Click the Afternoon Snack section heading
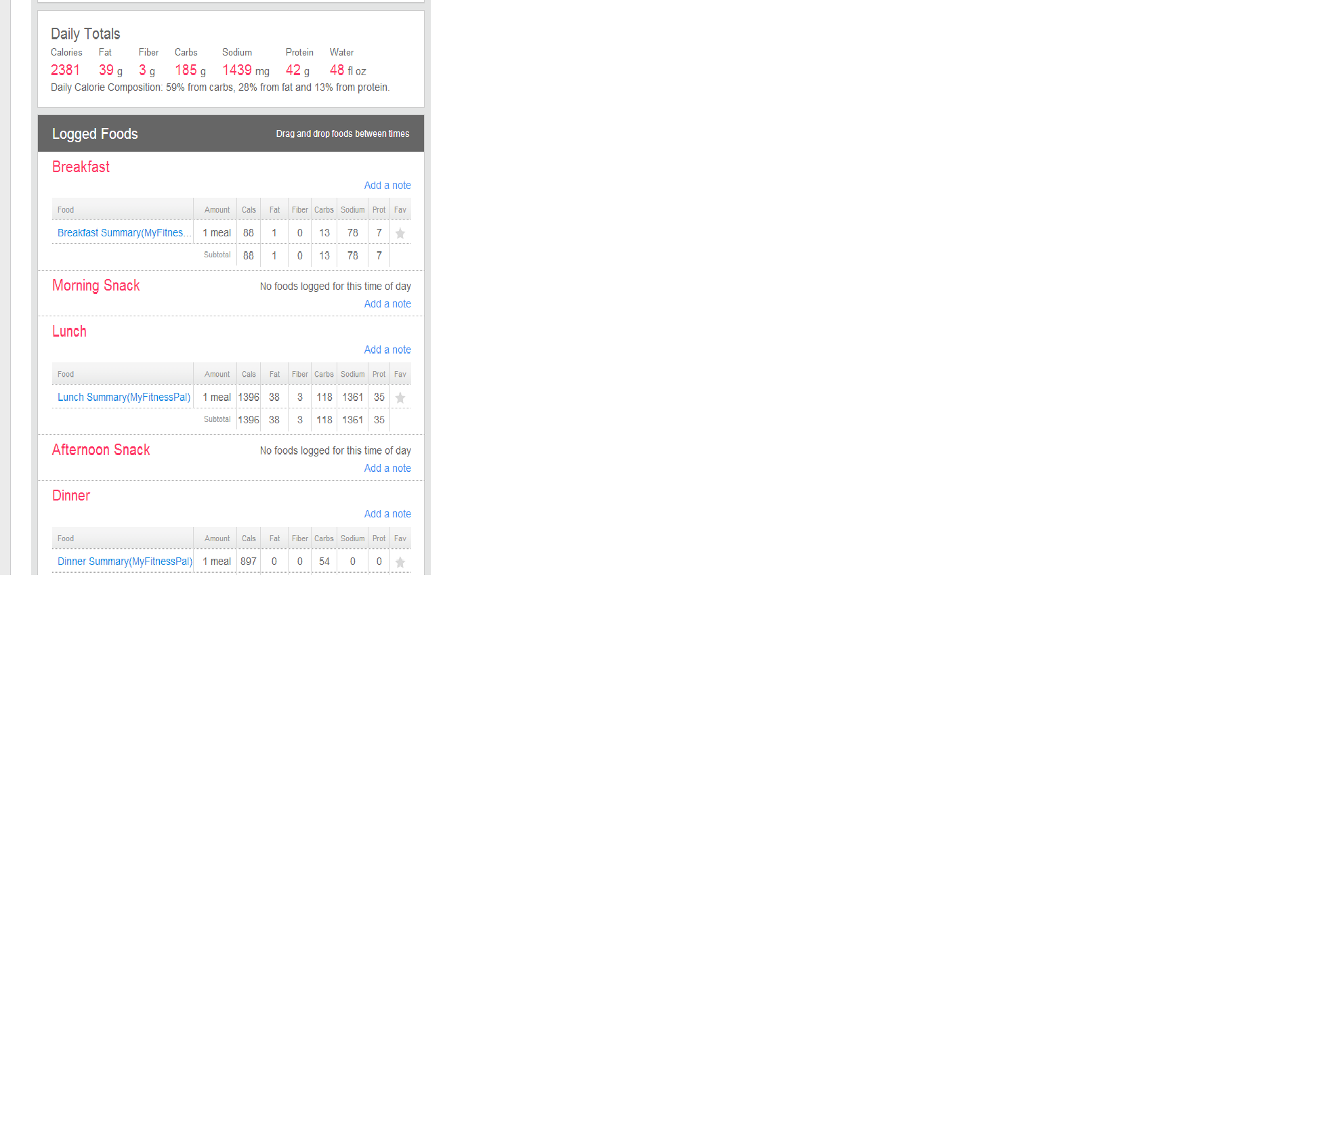This screenshot has width=1333, height=1127. 101,450
